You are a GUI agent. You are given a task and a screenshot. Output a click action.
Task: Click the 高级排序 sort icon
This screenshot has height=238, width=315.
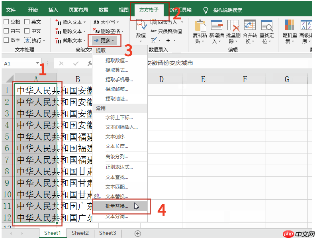(306, 25)
